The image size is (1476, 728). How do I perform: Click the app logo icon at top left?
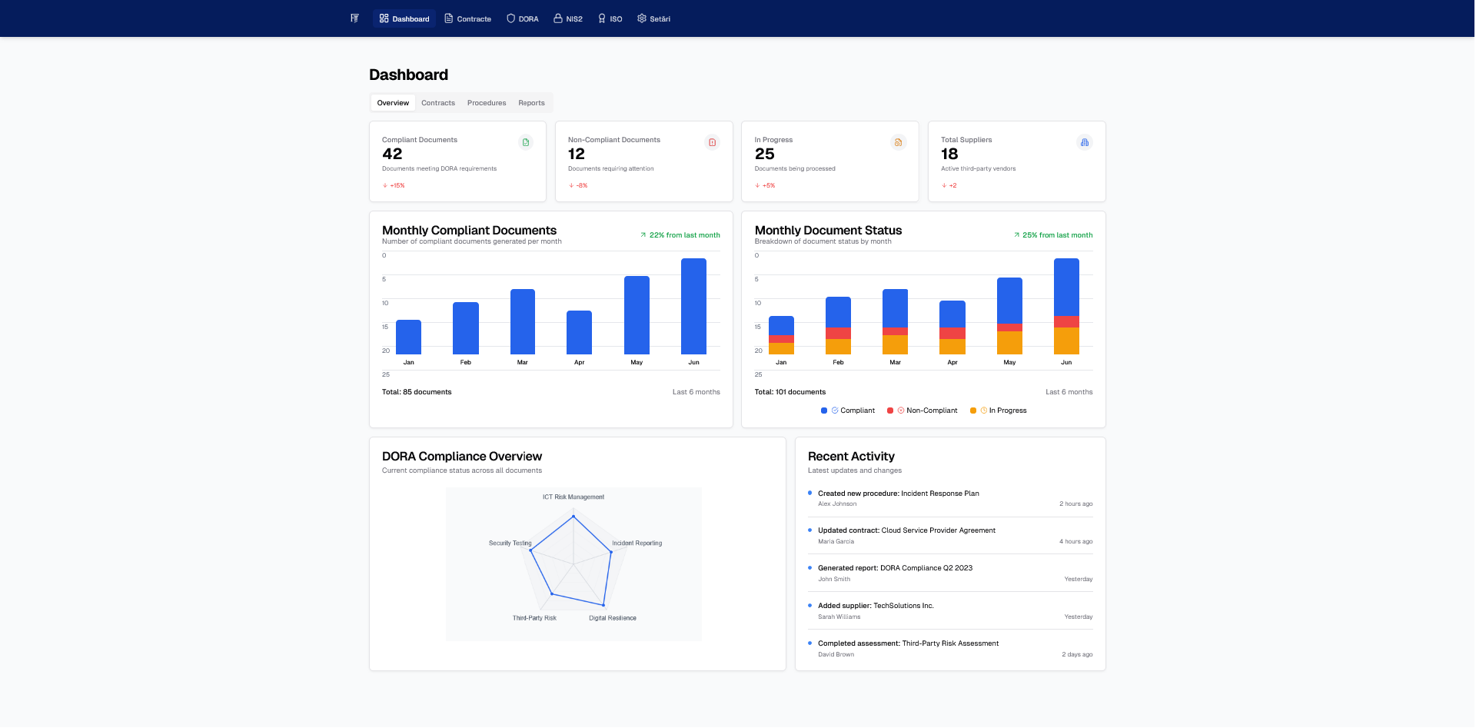coord(354,18)
